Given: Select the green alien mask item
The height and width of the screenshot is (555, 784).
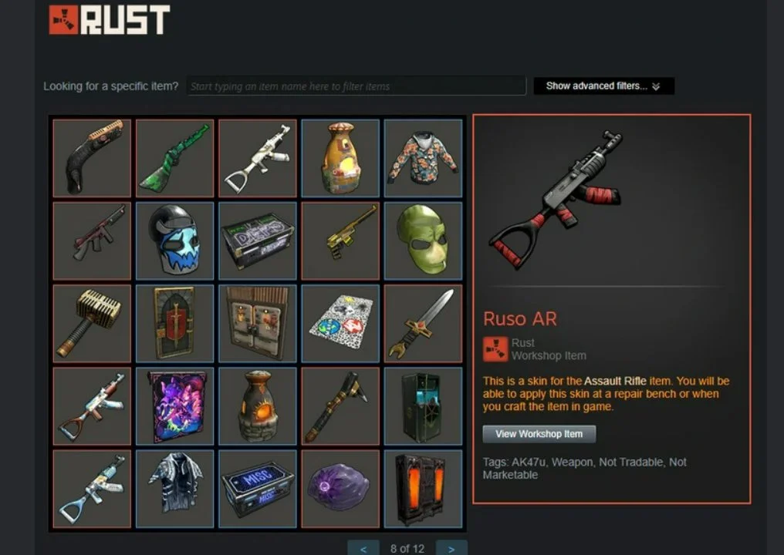Looking at the screenshot, I should pos(423,240).
